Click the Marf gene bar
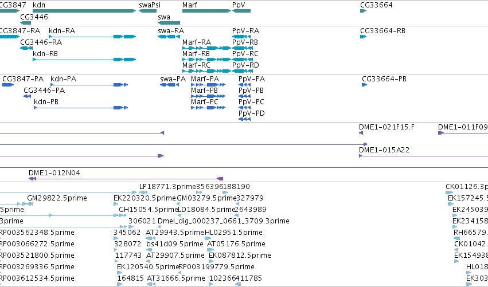Viewport: 488px width, 287px height. click(206, 11)
